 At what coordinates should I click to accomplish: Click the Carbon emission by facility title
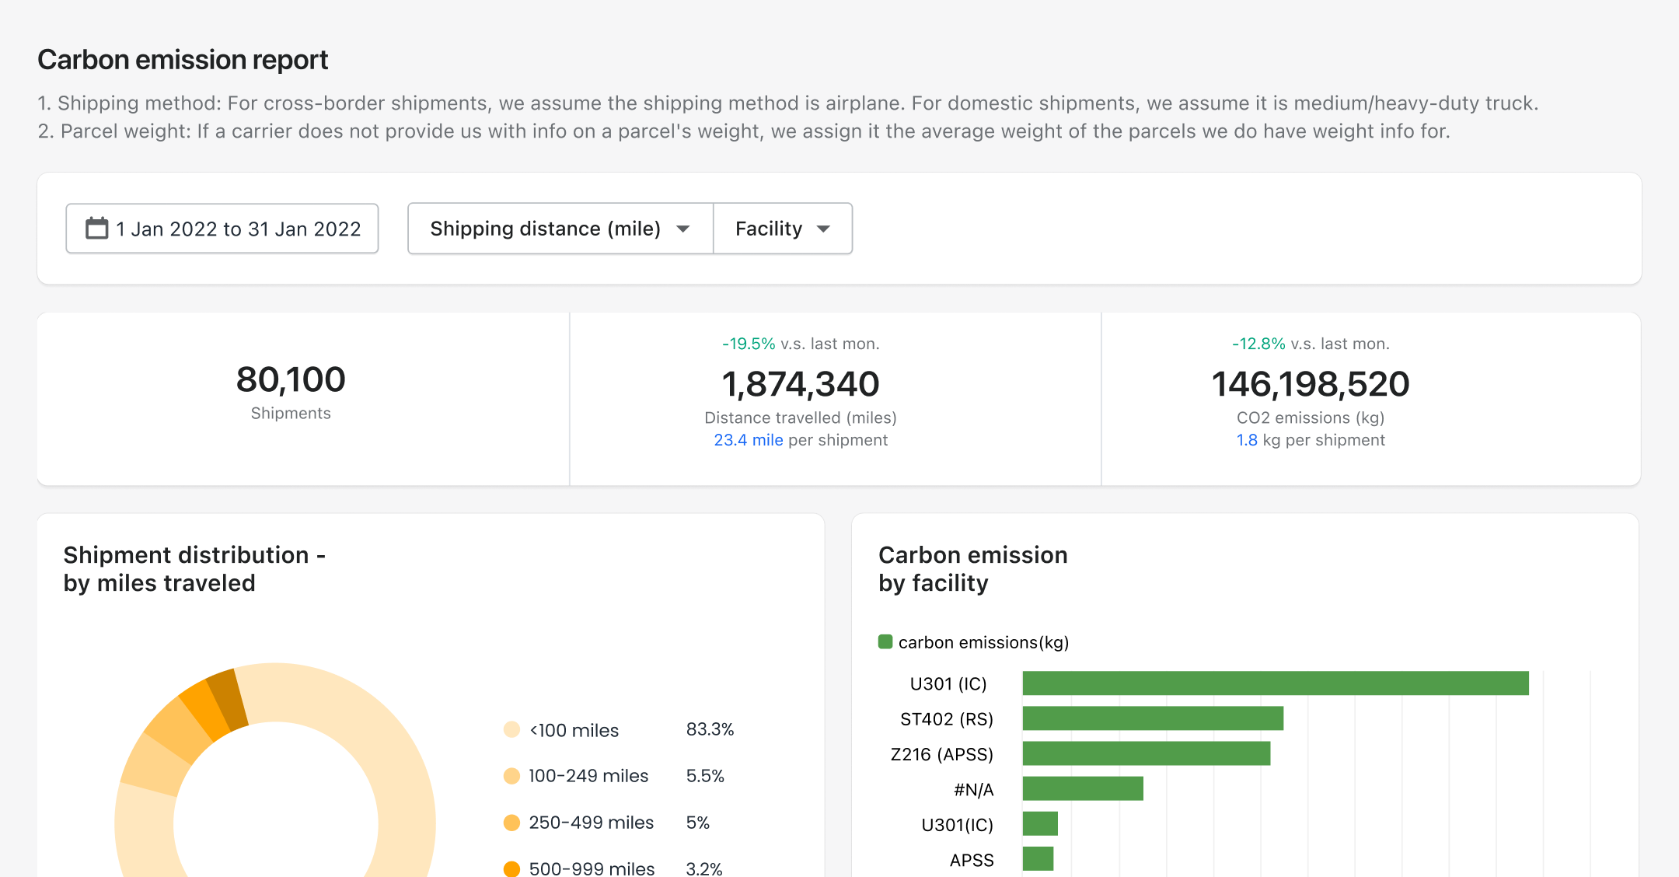click(973, 569)
